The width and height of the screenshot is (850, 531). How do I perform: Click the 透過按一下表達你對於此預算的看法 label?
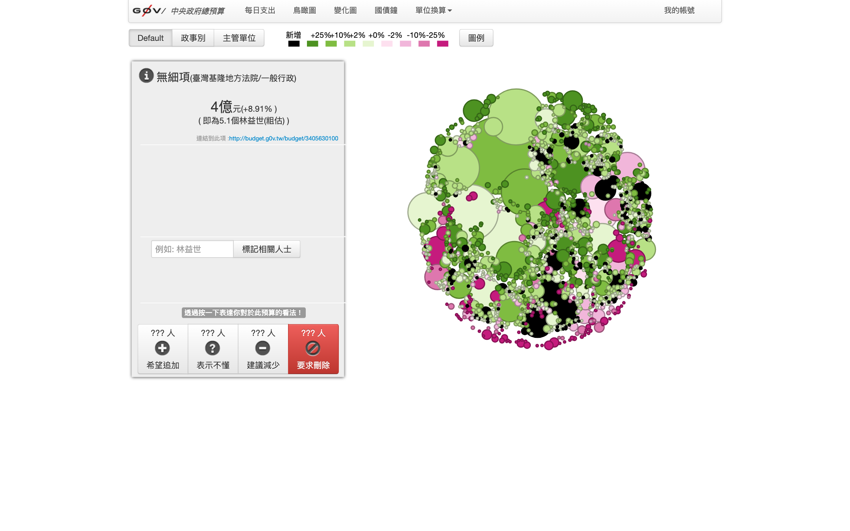click(244, 313)
